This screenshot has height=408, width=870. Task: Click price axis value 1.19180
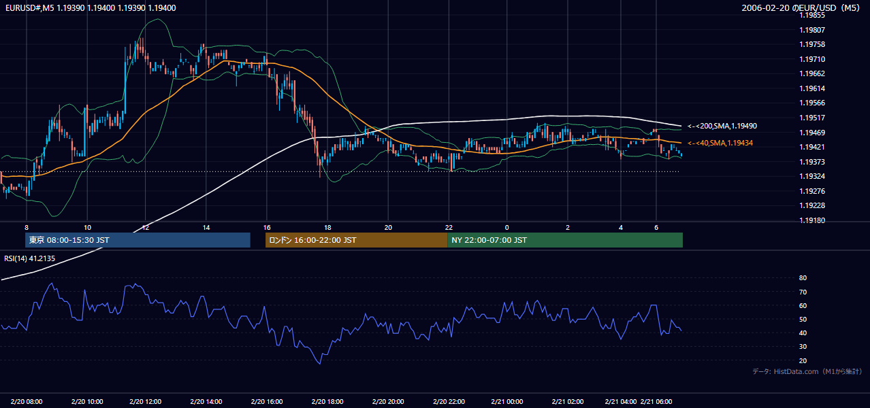pos(812,220)
